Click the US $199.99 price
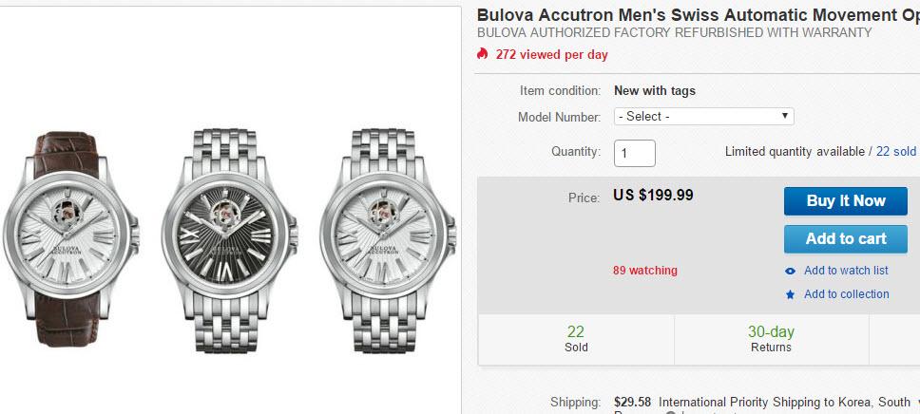This screenshot has width=920, height=414. [x=653, y=195]
